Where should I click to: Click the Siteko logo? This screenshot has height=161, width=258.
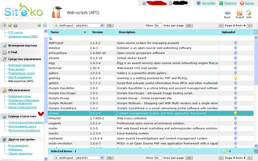pyautogui.click(x=24, y=11)
